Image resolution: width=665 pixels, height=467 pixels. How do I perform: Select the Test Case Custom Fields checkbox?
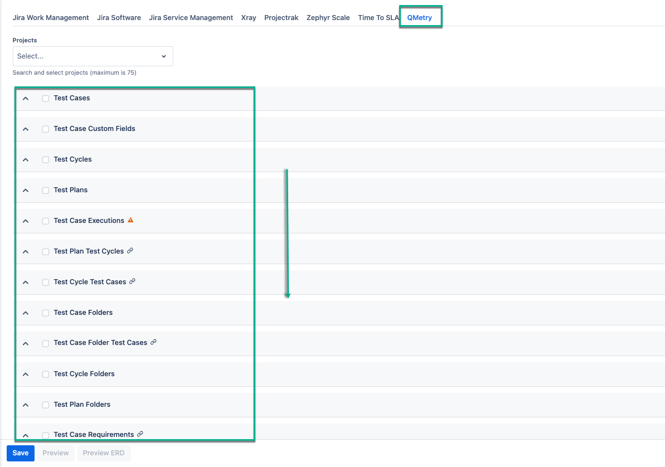(45, 129)
